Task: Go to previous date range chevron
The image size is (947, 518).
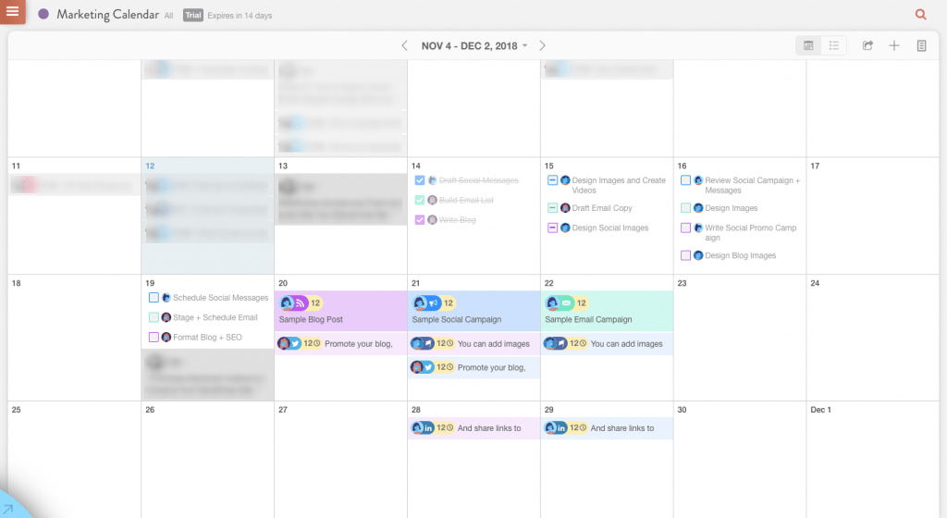Action: tap(405, 46)
